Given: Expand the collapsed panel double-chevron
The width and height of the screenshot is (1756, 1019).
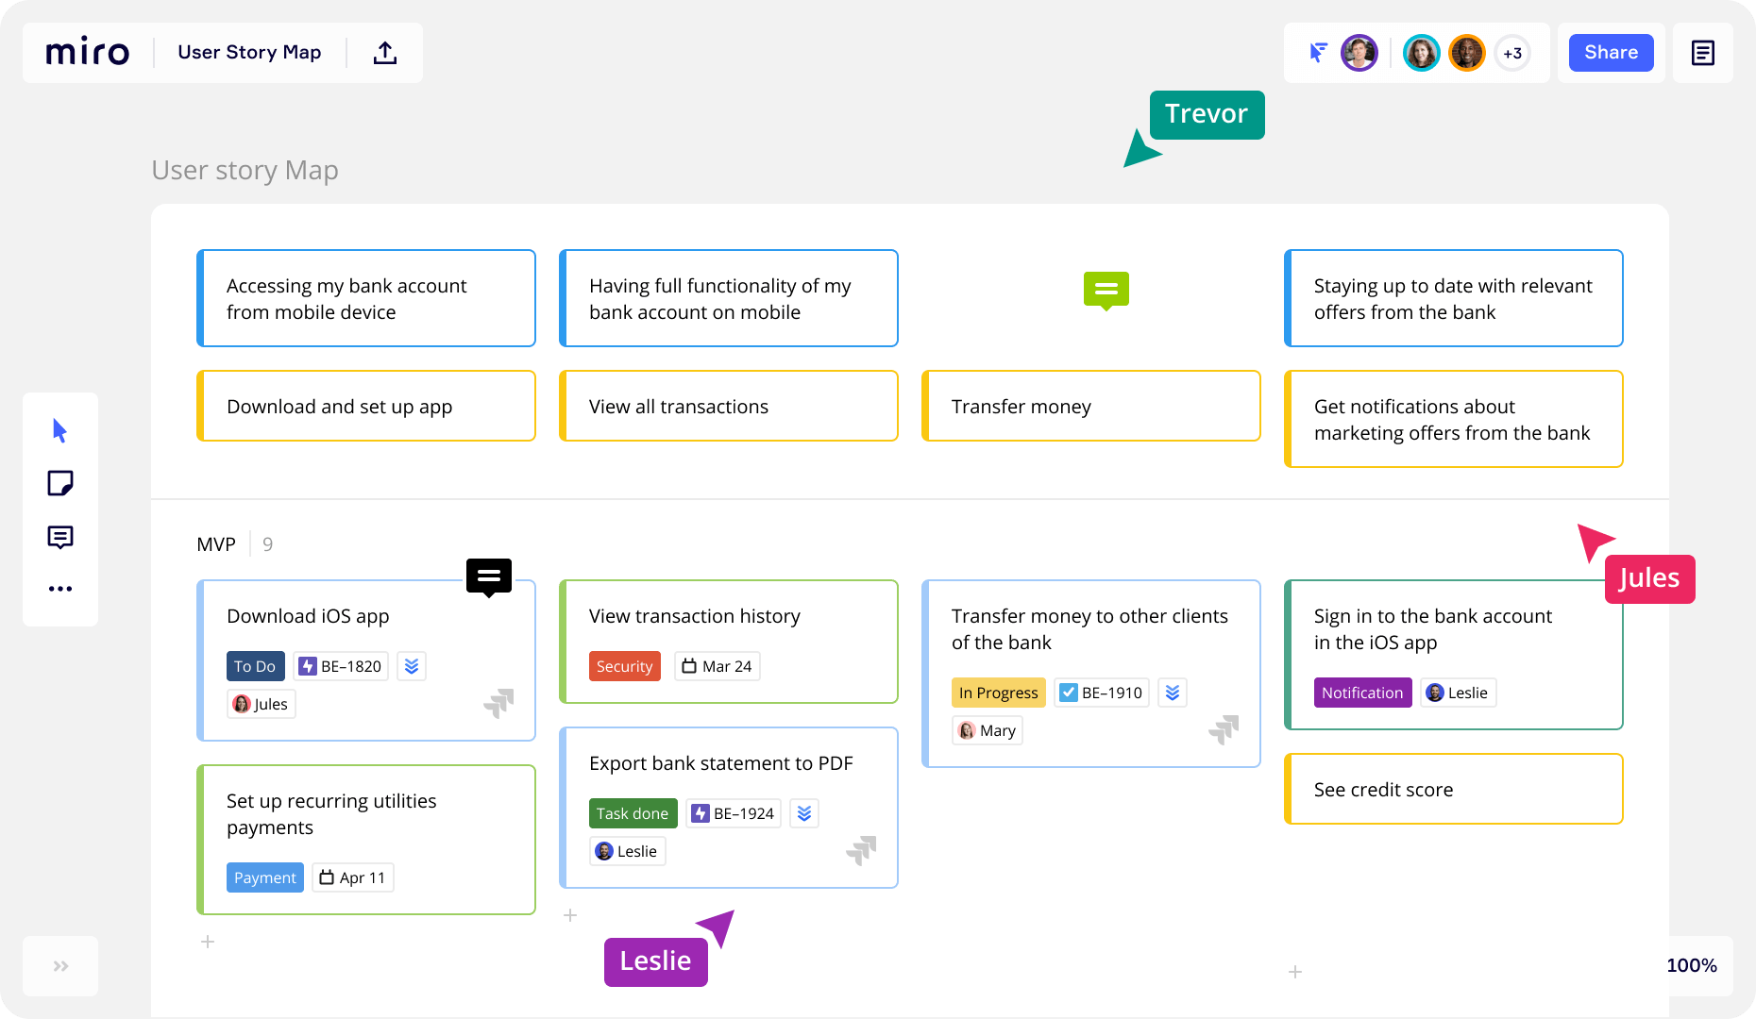Looking at the screenshot, I should click(60, 966).
